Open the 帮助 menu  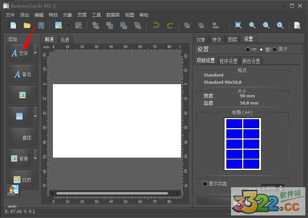[x=144, y=15]
